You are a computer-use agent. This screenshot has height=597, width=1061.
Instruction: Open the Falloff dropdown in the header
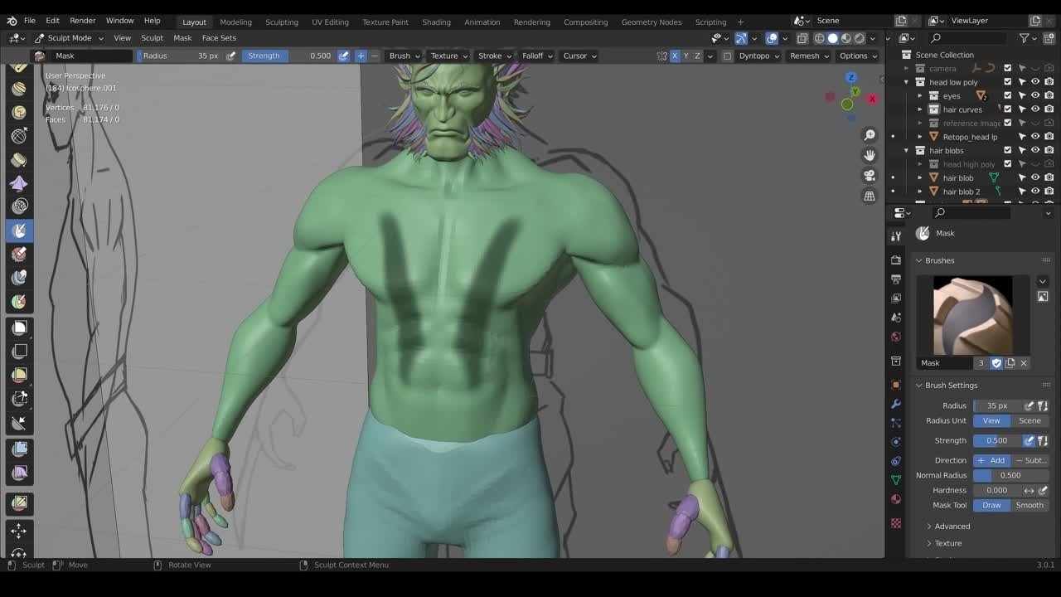(x=536, y=56)
